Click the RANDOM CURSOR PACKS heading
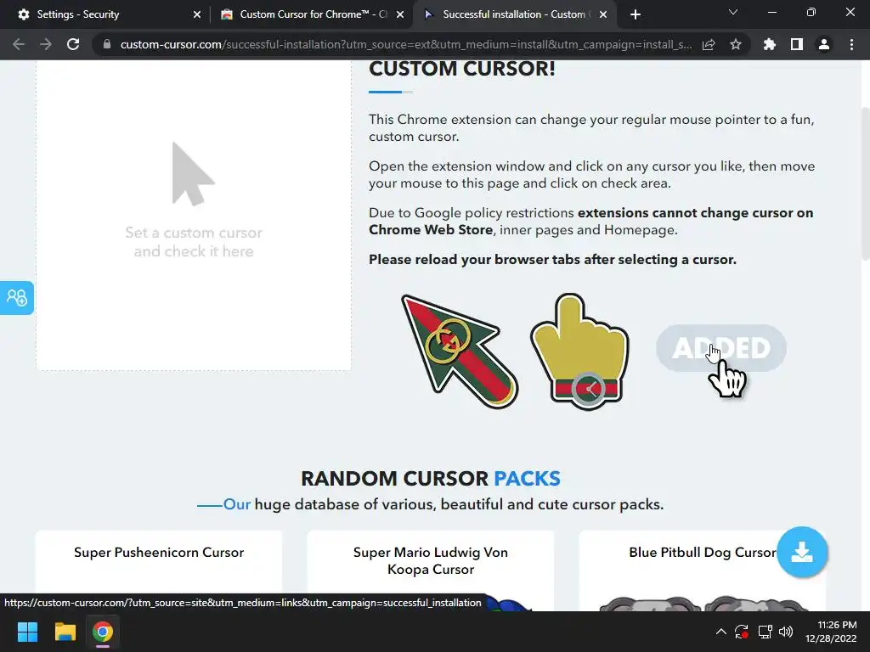The image size is (870, 652). 431,478
